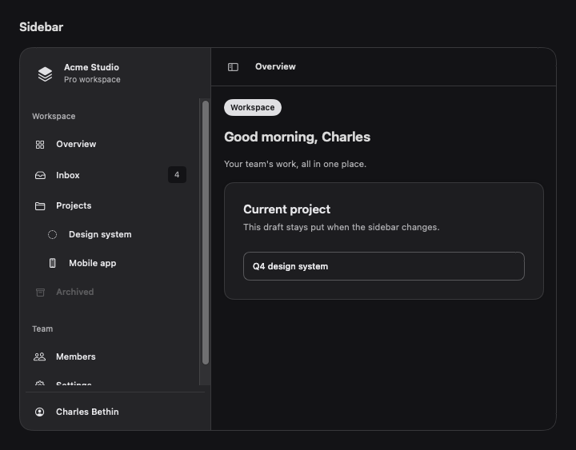Click the Projects folder icon
The image size is (576, 450).
(x=40, y=206)
